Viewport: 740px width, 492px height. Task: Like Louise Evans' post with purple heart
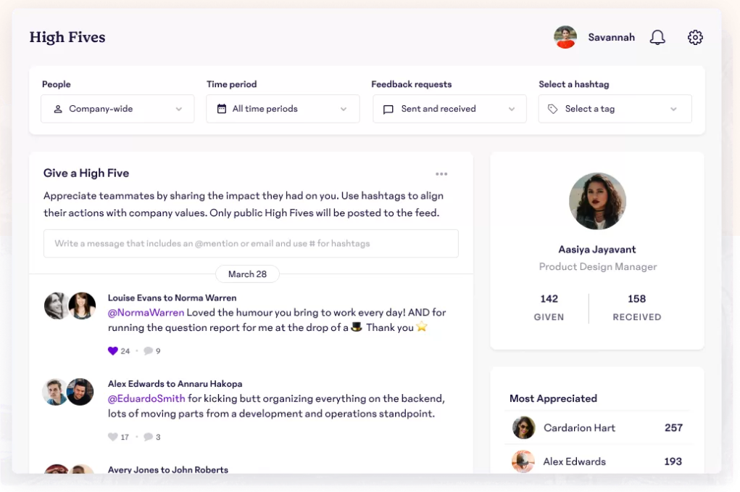point(112,351)
